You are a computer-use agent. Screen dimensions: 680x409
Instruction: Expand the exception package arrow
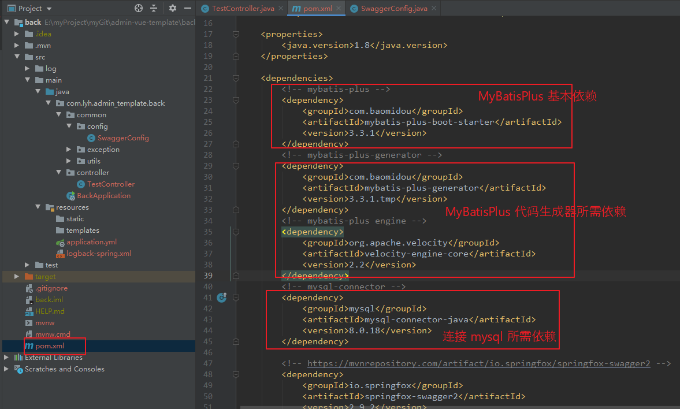point(69,149)
